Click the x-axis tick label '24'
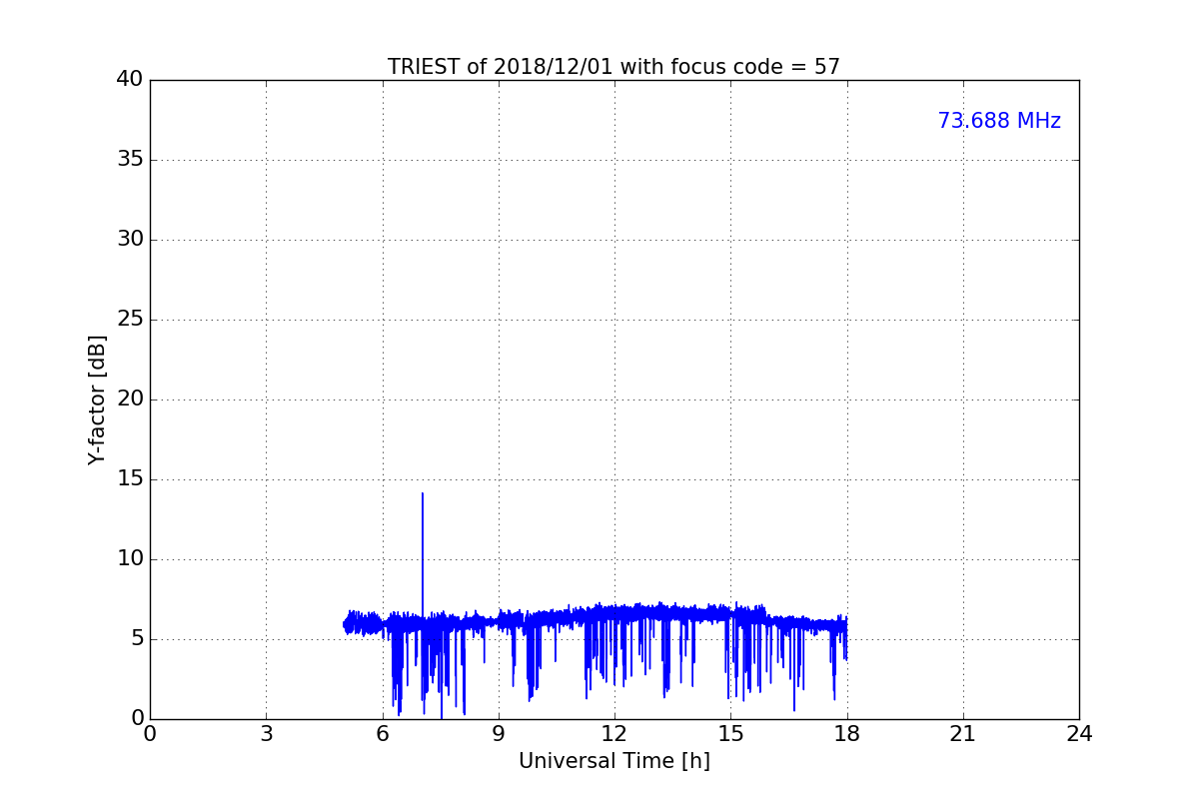This screenshot has width=1199, height=799. (x=1079, y=734)
